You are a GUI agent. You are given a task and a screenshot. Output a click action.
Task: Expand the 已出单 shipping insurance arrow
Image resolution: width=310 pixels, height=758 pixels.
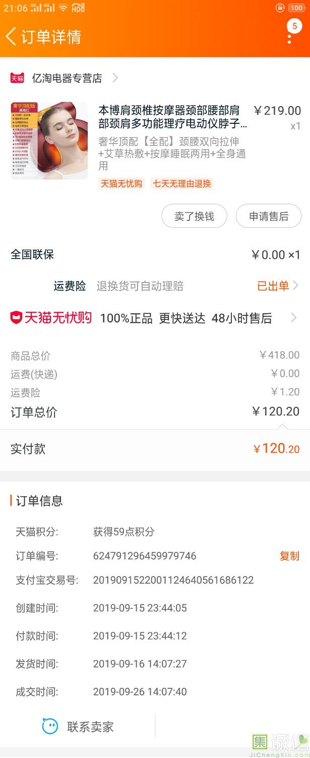295,286
